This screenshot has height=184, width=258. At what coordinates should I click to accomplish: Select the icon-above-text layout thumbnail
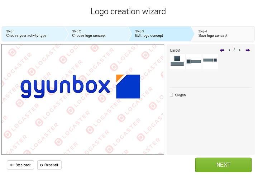[x=177, y=62]
